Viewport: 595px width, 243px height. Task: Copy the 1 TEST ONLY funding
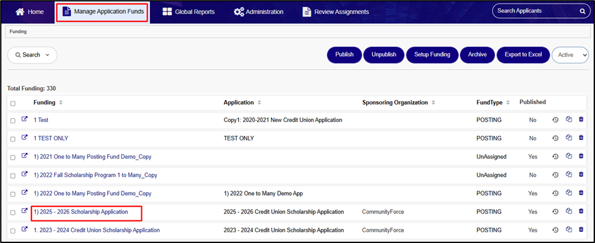pyautogui.click(x=569, y=138)
